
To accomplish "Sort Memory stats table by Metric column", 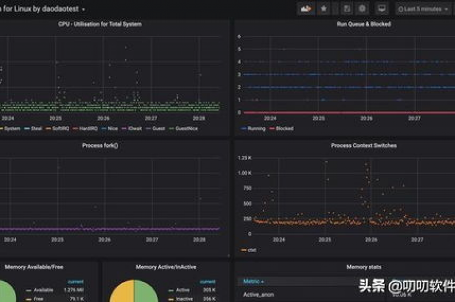I will 254,281.
